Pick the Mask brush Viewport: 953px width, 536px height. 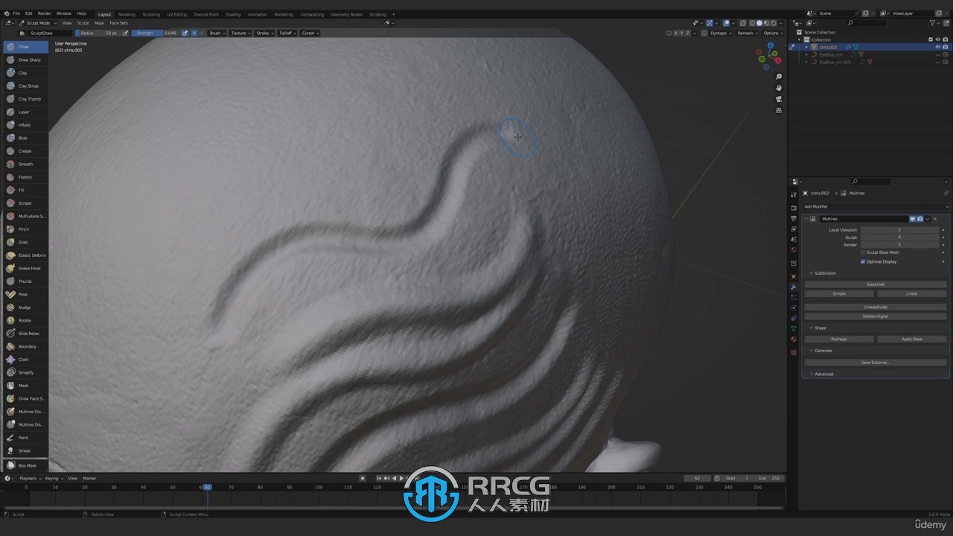coord(26,386)
